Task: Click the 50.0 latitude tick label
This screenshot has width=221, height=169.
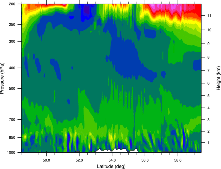Action: (46, 160)
